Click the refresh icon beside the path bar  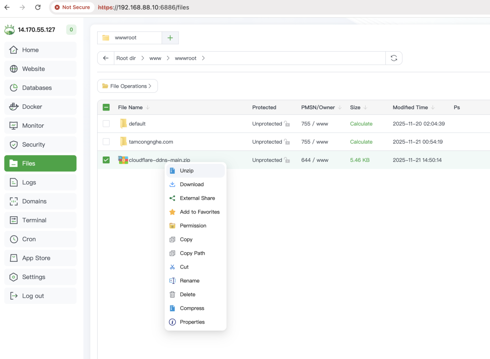tap(394, 58)
